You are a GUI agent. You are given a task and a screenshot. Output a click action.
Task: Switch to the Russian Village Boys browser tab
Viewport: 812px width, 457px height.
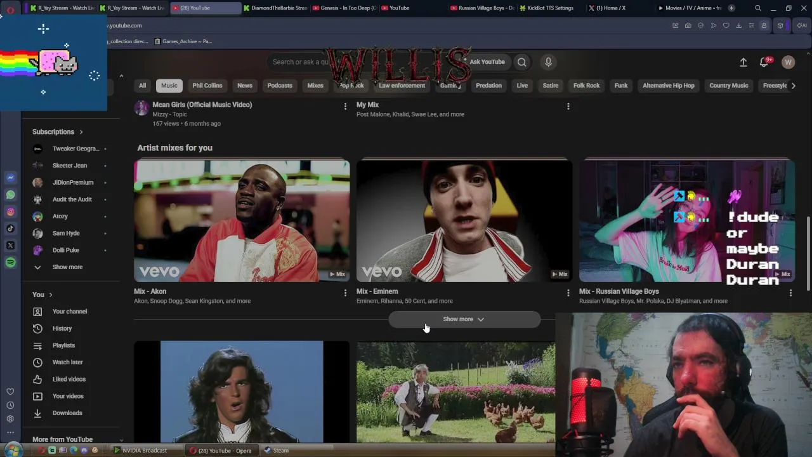tap(482, 8)
